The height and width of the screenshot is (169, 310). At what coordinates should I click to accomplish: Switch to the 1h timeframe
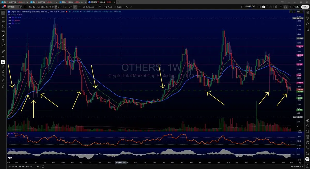click(47, 7)
